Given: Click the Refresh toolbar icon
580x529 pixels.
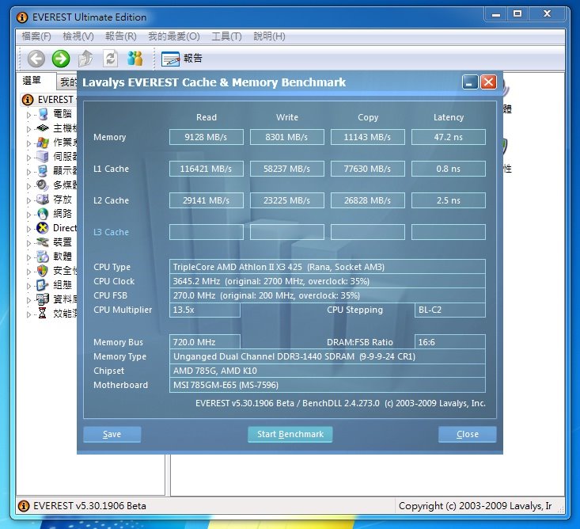Looking at the screenshot, I should (x=110, y=59).
